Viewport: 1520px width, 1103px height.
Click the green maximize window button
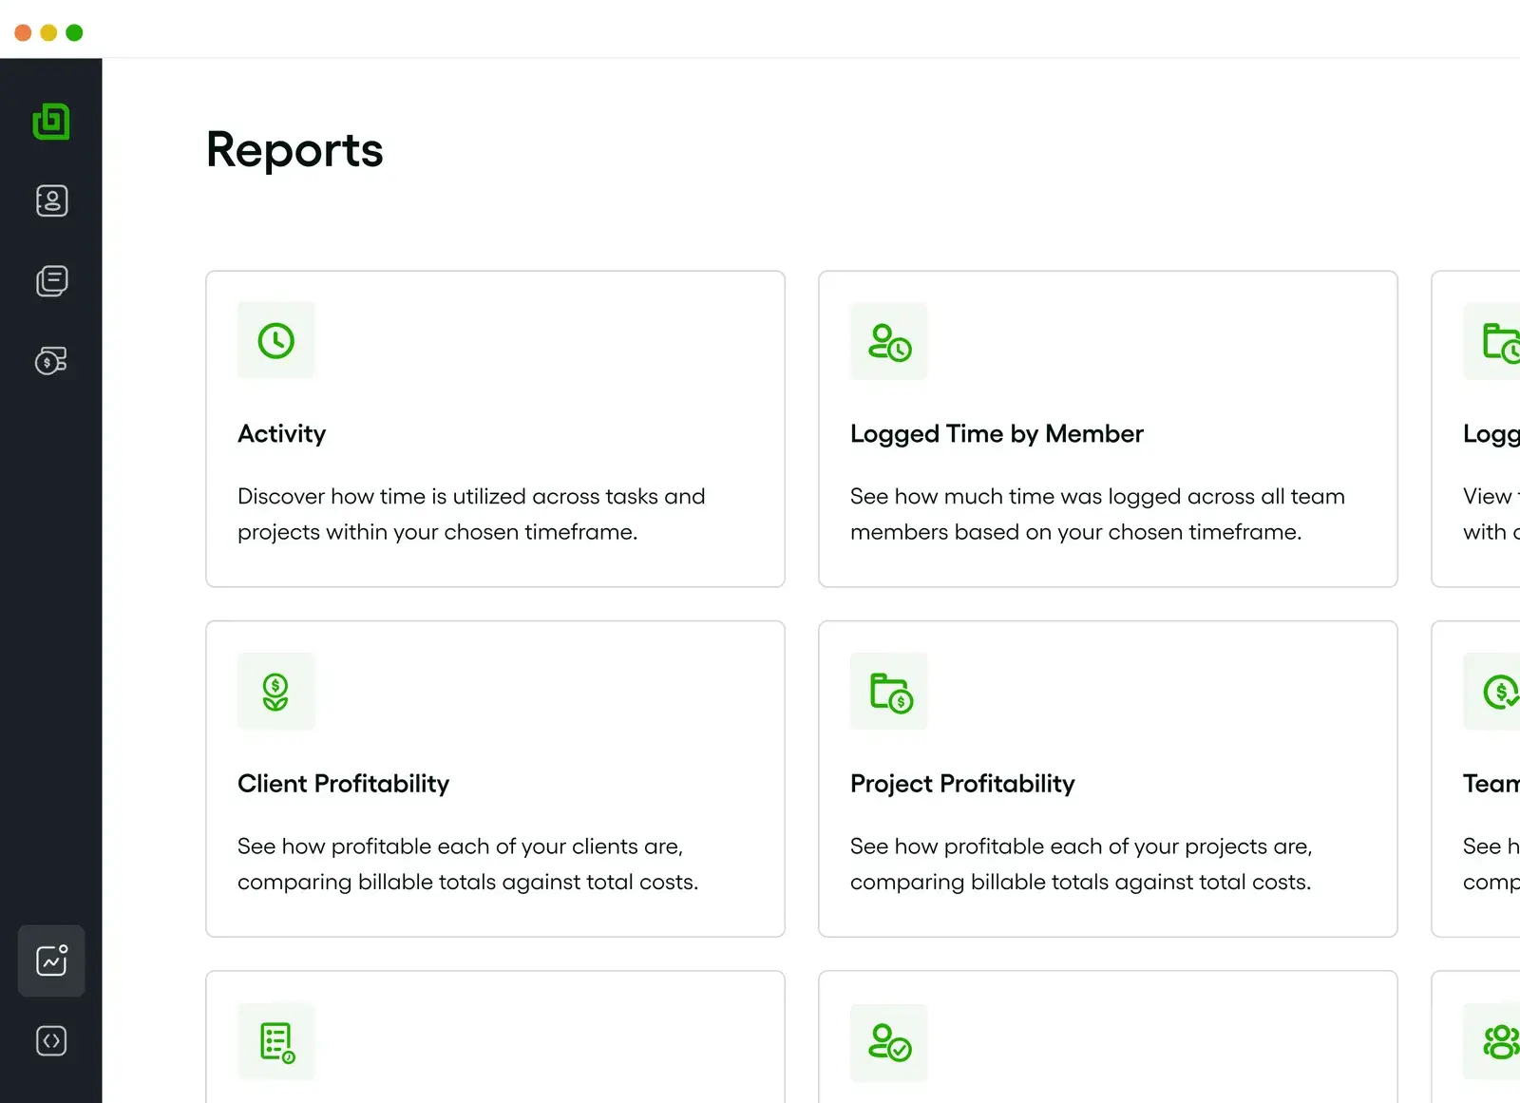click(x=74, y=33)
